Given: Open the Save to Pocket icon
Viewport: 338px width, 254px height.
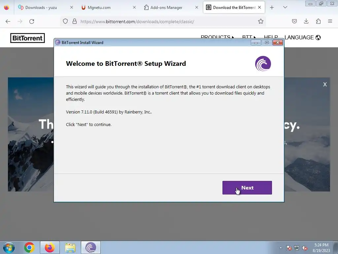Looking at the screenshot, I should tap(294, 21).
